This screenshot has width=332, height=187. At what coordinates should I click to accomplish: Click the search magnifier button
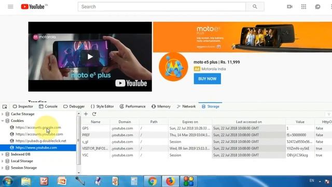255,7
